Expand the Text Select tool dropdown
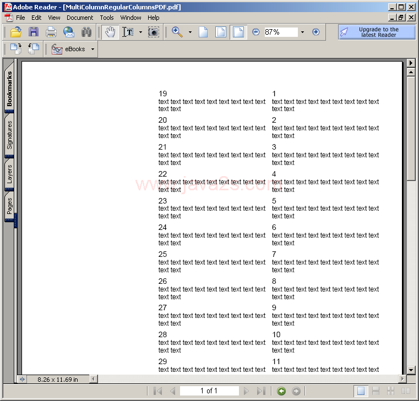Viewport: 419px width, 401px height. 140,32
